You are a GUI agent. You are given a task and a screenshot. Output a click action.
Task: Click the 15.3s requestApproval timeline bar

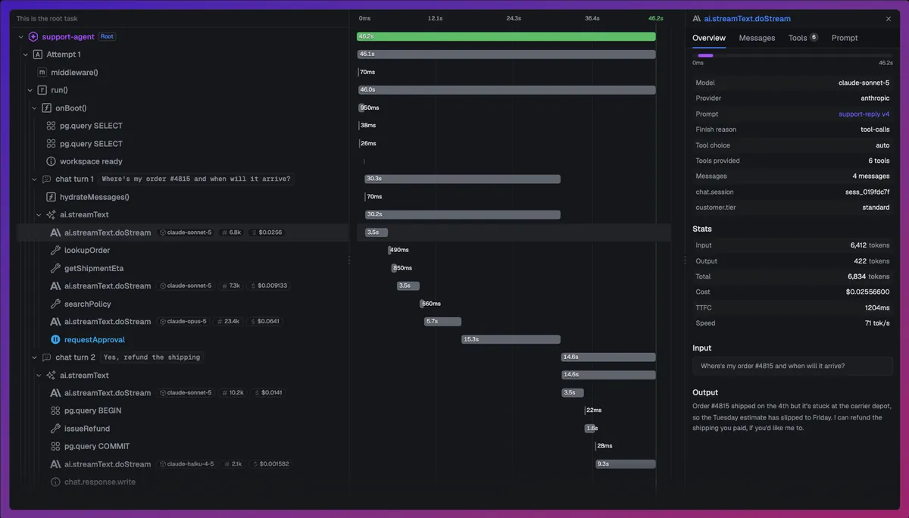511,340
